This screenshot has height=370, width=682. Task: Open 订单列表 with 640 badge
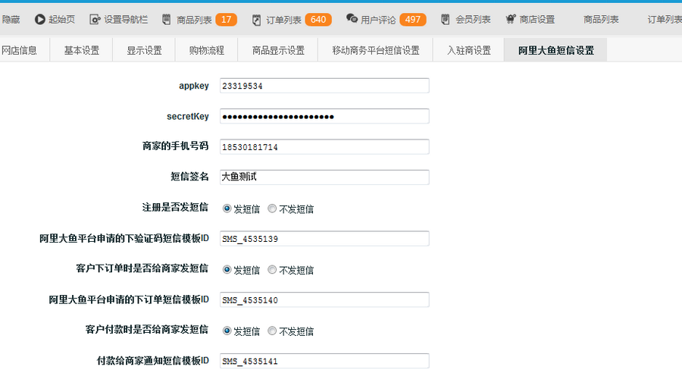tap(283, 20)
